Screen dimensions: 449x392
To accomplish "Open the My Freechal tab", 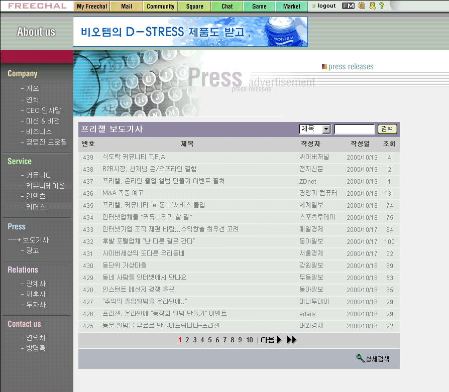I will [92, 7].
